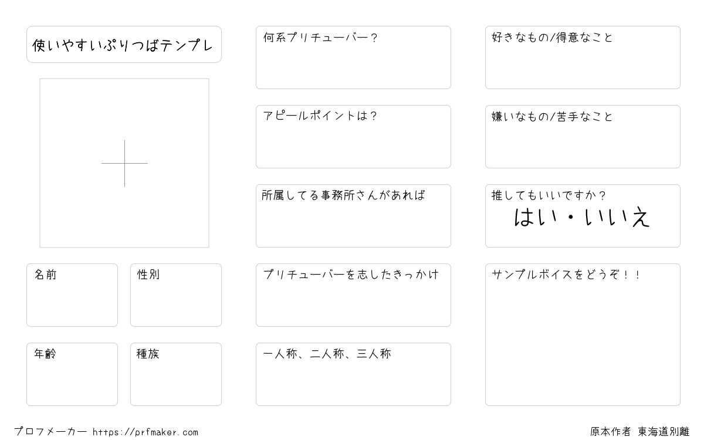Click the 所属してる事務所さんがあれば field
This screenshot has width=704, height=440.
pos(353,216)
